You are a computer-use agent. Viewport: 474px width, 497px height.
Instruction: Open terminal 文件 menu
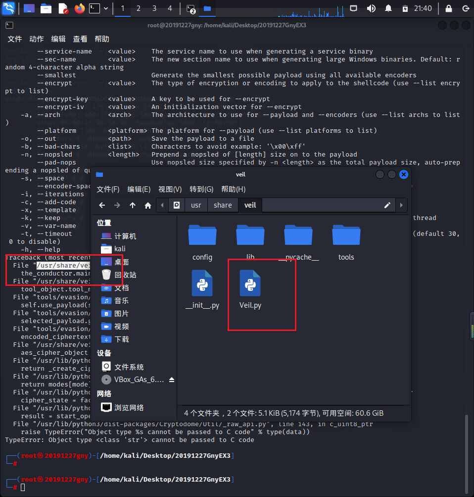(x=14, y=39)
